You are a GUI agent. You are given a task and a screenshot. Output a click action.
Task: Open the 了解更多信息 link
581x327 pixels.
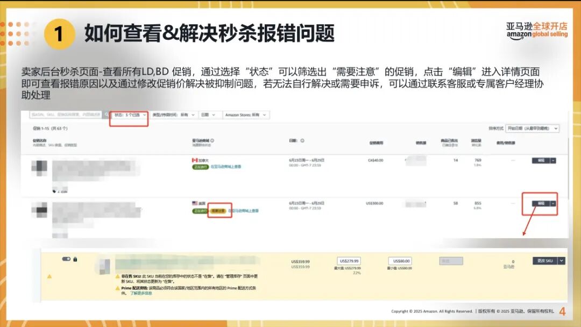point(141,293)
